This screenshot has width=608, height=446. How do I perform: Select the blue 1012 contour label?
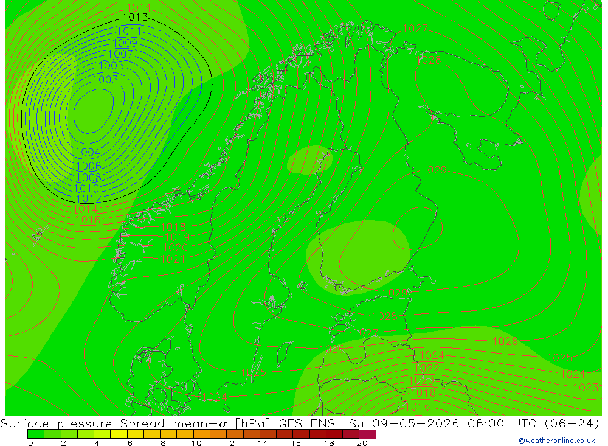pyautogui.click(x=89, y=199)
